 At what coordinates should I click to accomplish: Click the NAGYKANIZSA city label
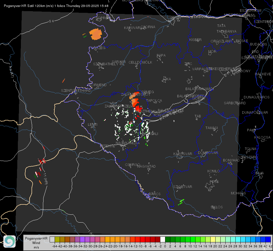(128, 143)
